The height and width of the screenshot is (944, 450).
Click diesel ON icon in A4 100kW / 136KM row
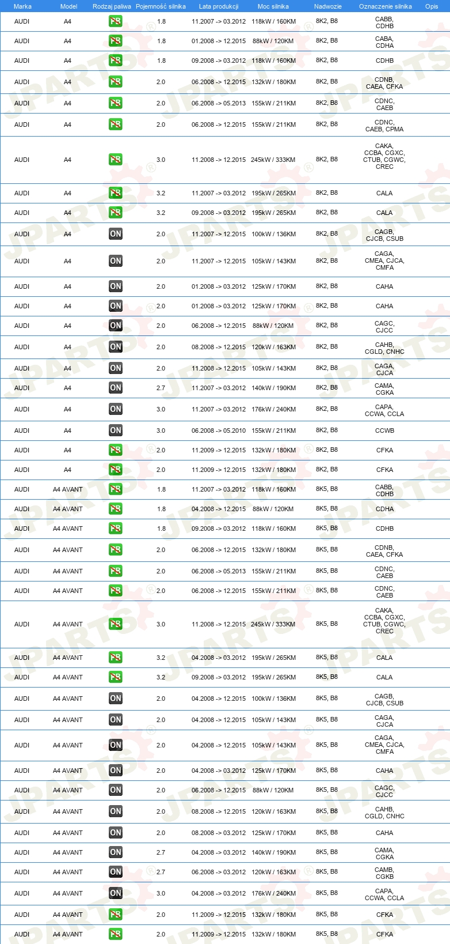116,234
